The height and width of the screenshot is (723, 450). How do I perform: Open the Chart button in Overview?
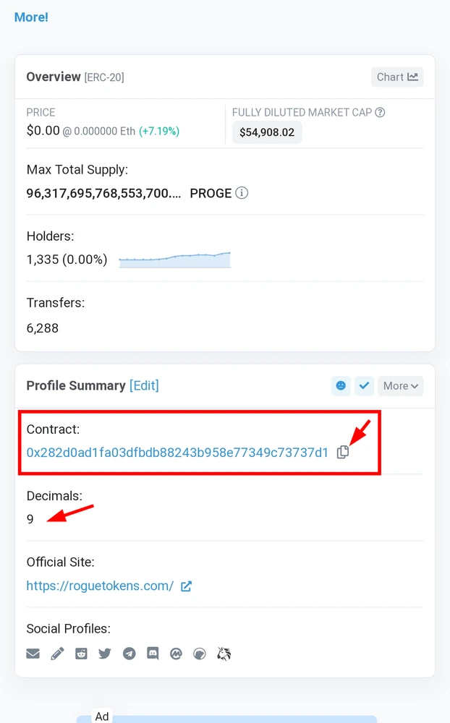pos(397,77)
